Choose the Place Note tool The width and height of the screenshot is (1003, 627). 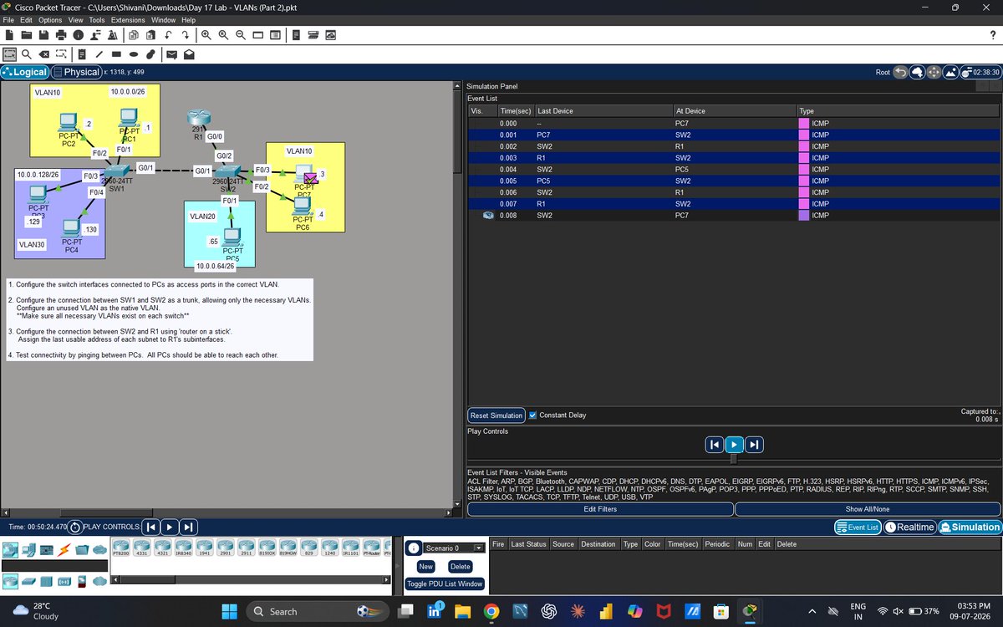coord(81,54)
